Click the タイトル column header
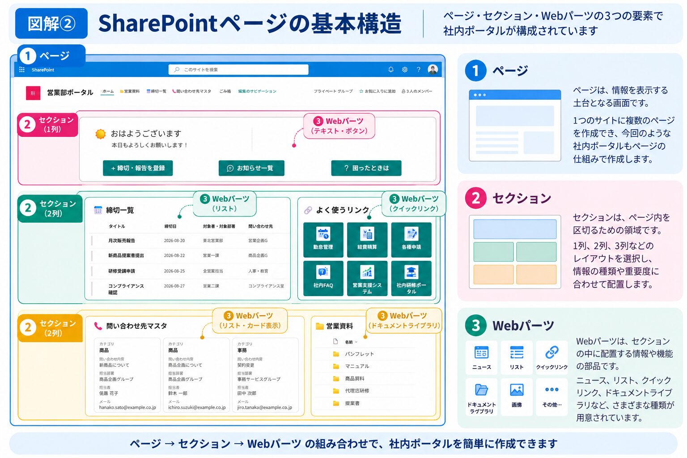 click(x=117, y=226)
